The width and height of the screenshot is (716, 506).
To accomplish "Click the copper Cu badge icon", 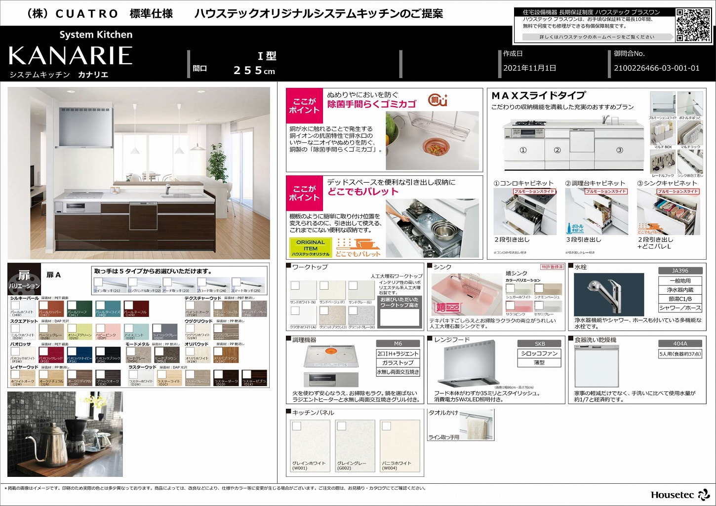I will (x=438, y=100).
